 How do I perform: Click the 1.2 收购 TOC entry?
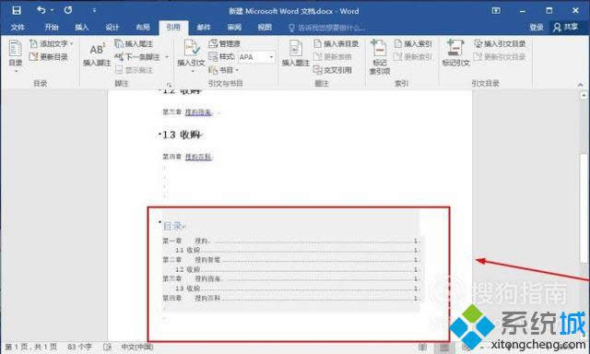[x=297, y=269]
